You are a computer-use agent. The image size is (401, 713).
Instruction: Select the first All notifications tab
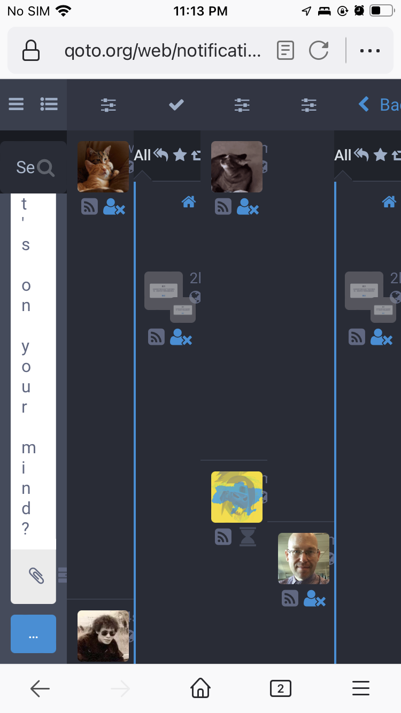pos(143,156)
